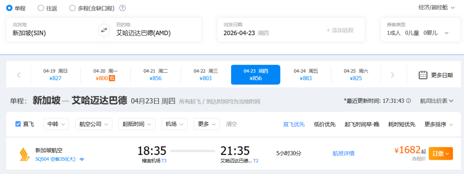Sort flights by 低价优先

tap(324, 124)
